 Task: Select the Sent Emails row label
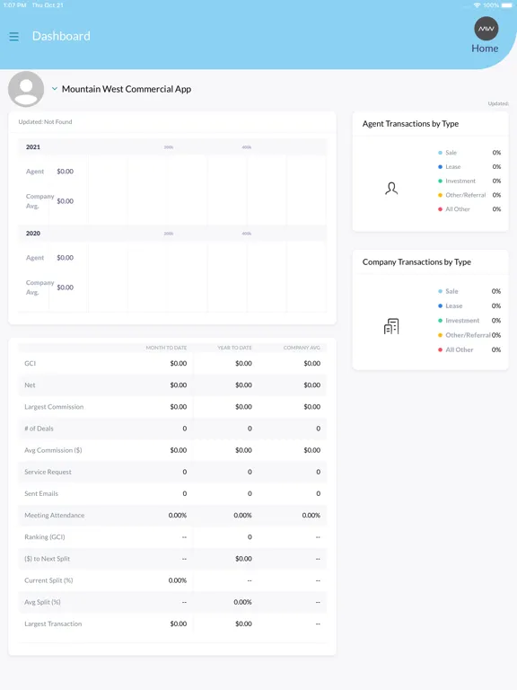point(41,493)
